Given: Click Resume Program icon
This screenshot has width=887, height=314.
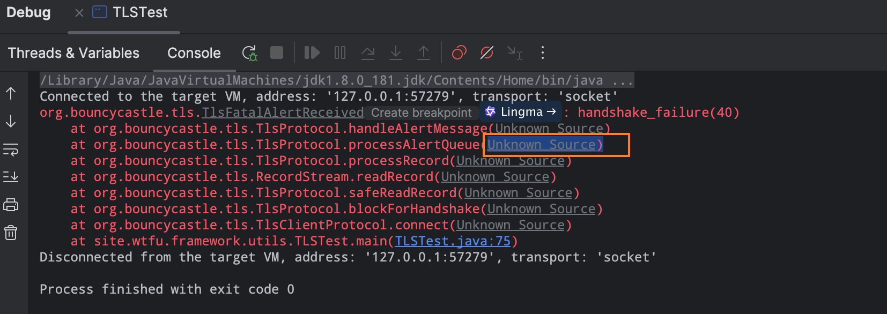Looking at the screenshot, I should tap(312, 53).
